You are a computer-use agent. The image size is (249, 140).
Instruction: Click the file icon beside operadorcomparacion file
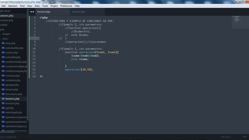(3, 117)
